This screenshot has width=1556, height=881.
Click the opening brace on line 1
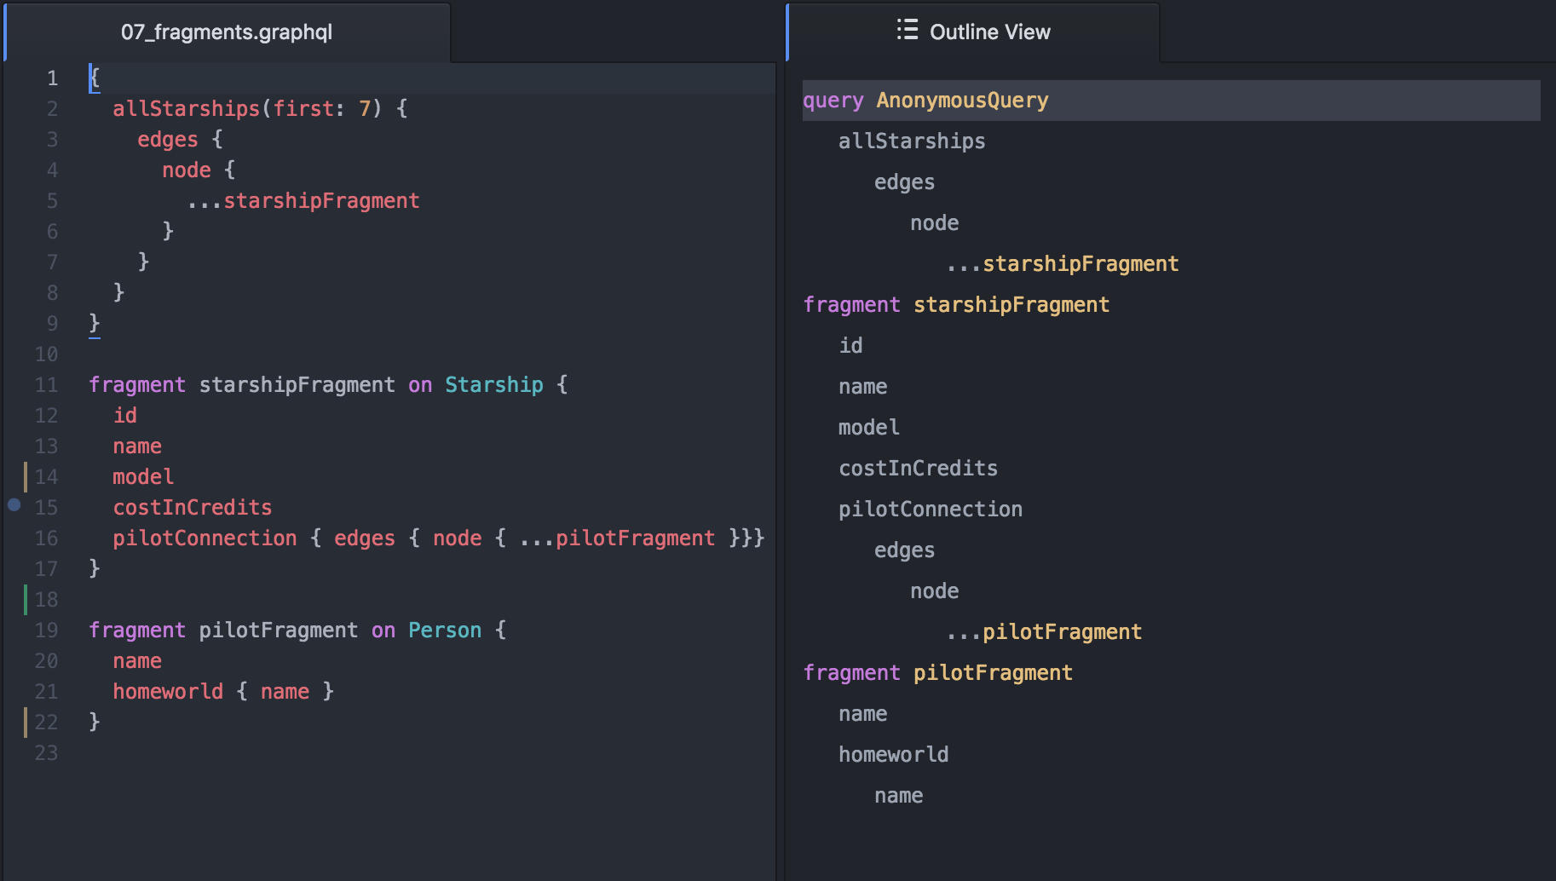(x=95, y=78)
